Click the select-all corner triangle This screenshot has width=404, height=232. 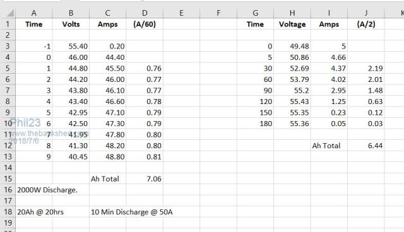pos(10,13)
